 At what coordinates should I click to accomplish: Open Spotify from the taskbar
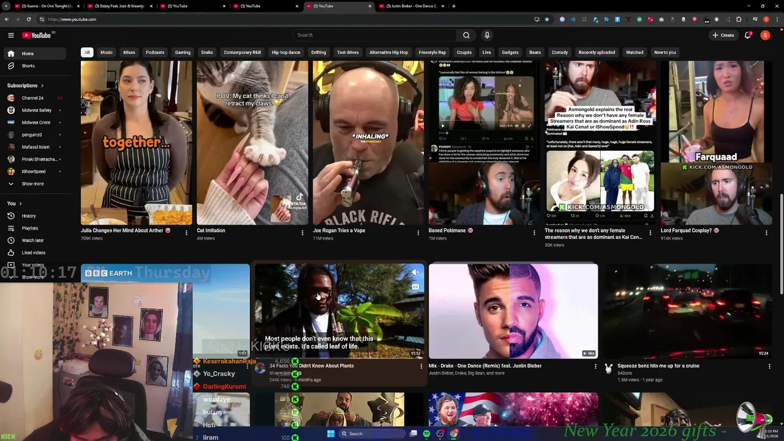pos(426,434)
